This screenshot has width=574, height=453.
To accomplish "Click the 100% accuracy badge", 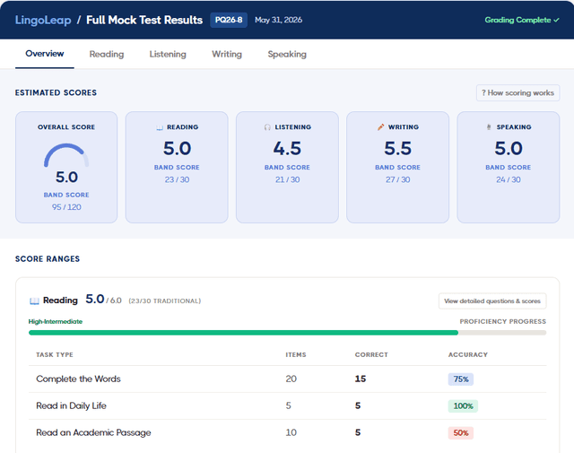I will 463,405.
